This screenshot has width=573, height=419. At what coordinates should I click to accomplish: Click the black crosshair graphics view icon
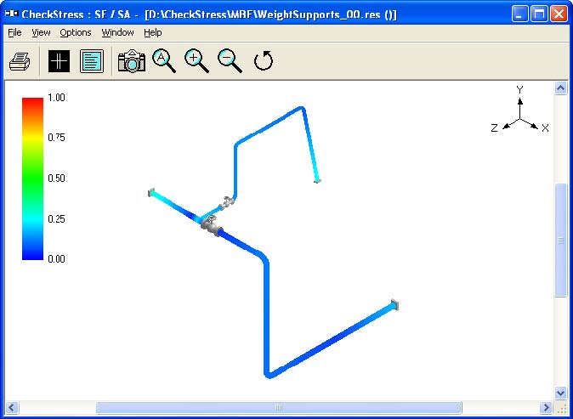59,61
